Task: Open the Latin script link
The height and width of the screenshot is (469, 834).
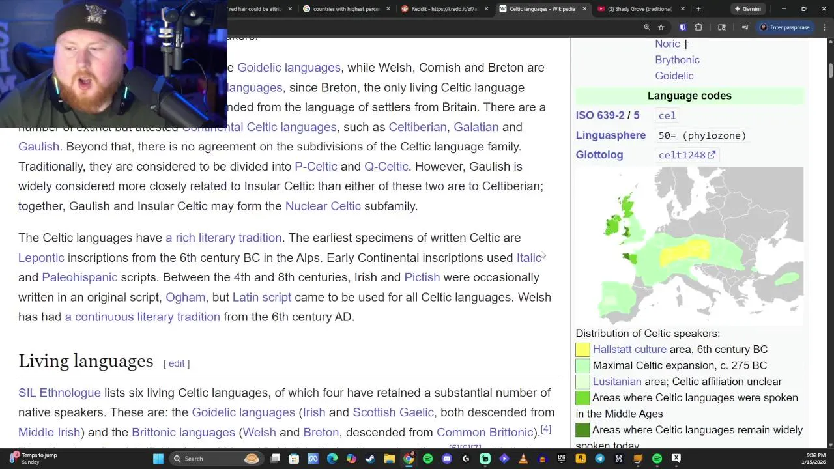Action: [262, 297]
